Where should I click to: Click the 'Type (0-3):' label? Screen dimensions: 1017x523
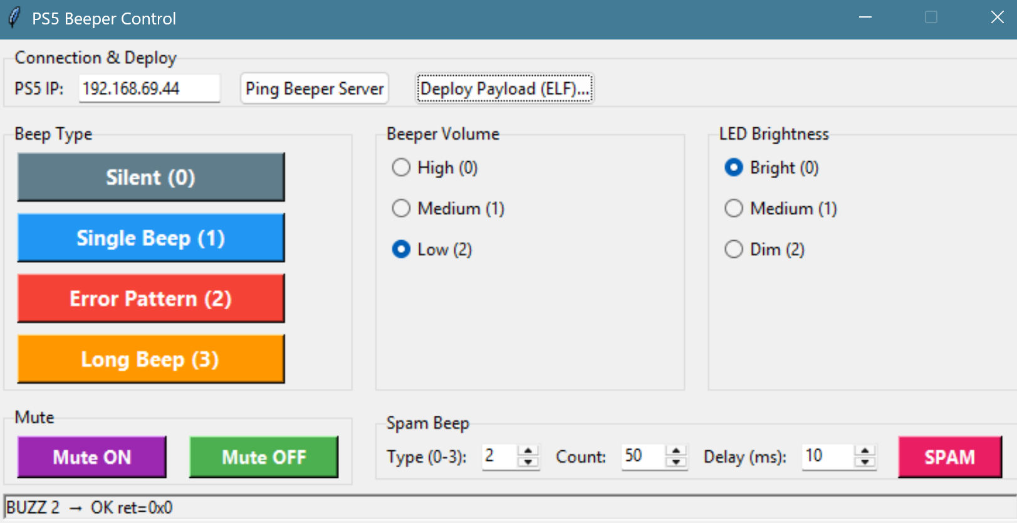click(427, 457)
